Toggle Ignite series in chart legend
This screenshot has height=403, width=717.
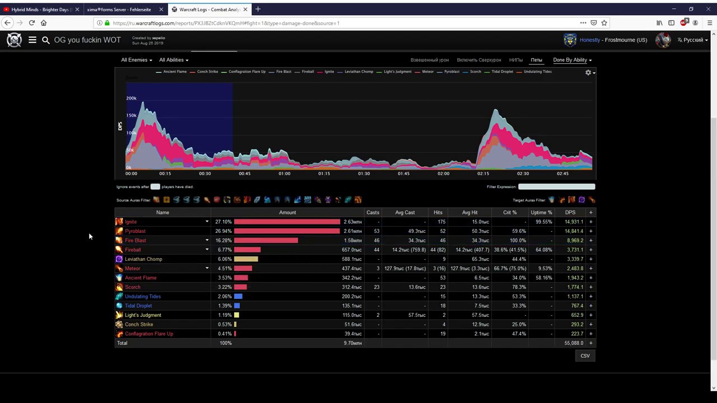pyautogui.click(x=325, y=72)
